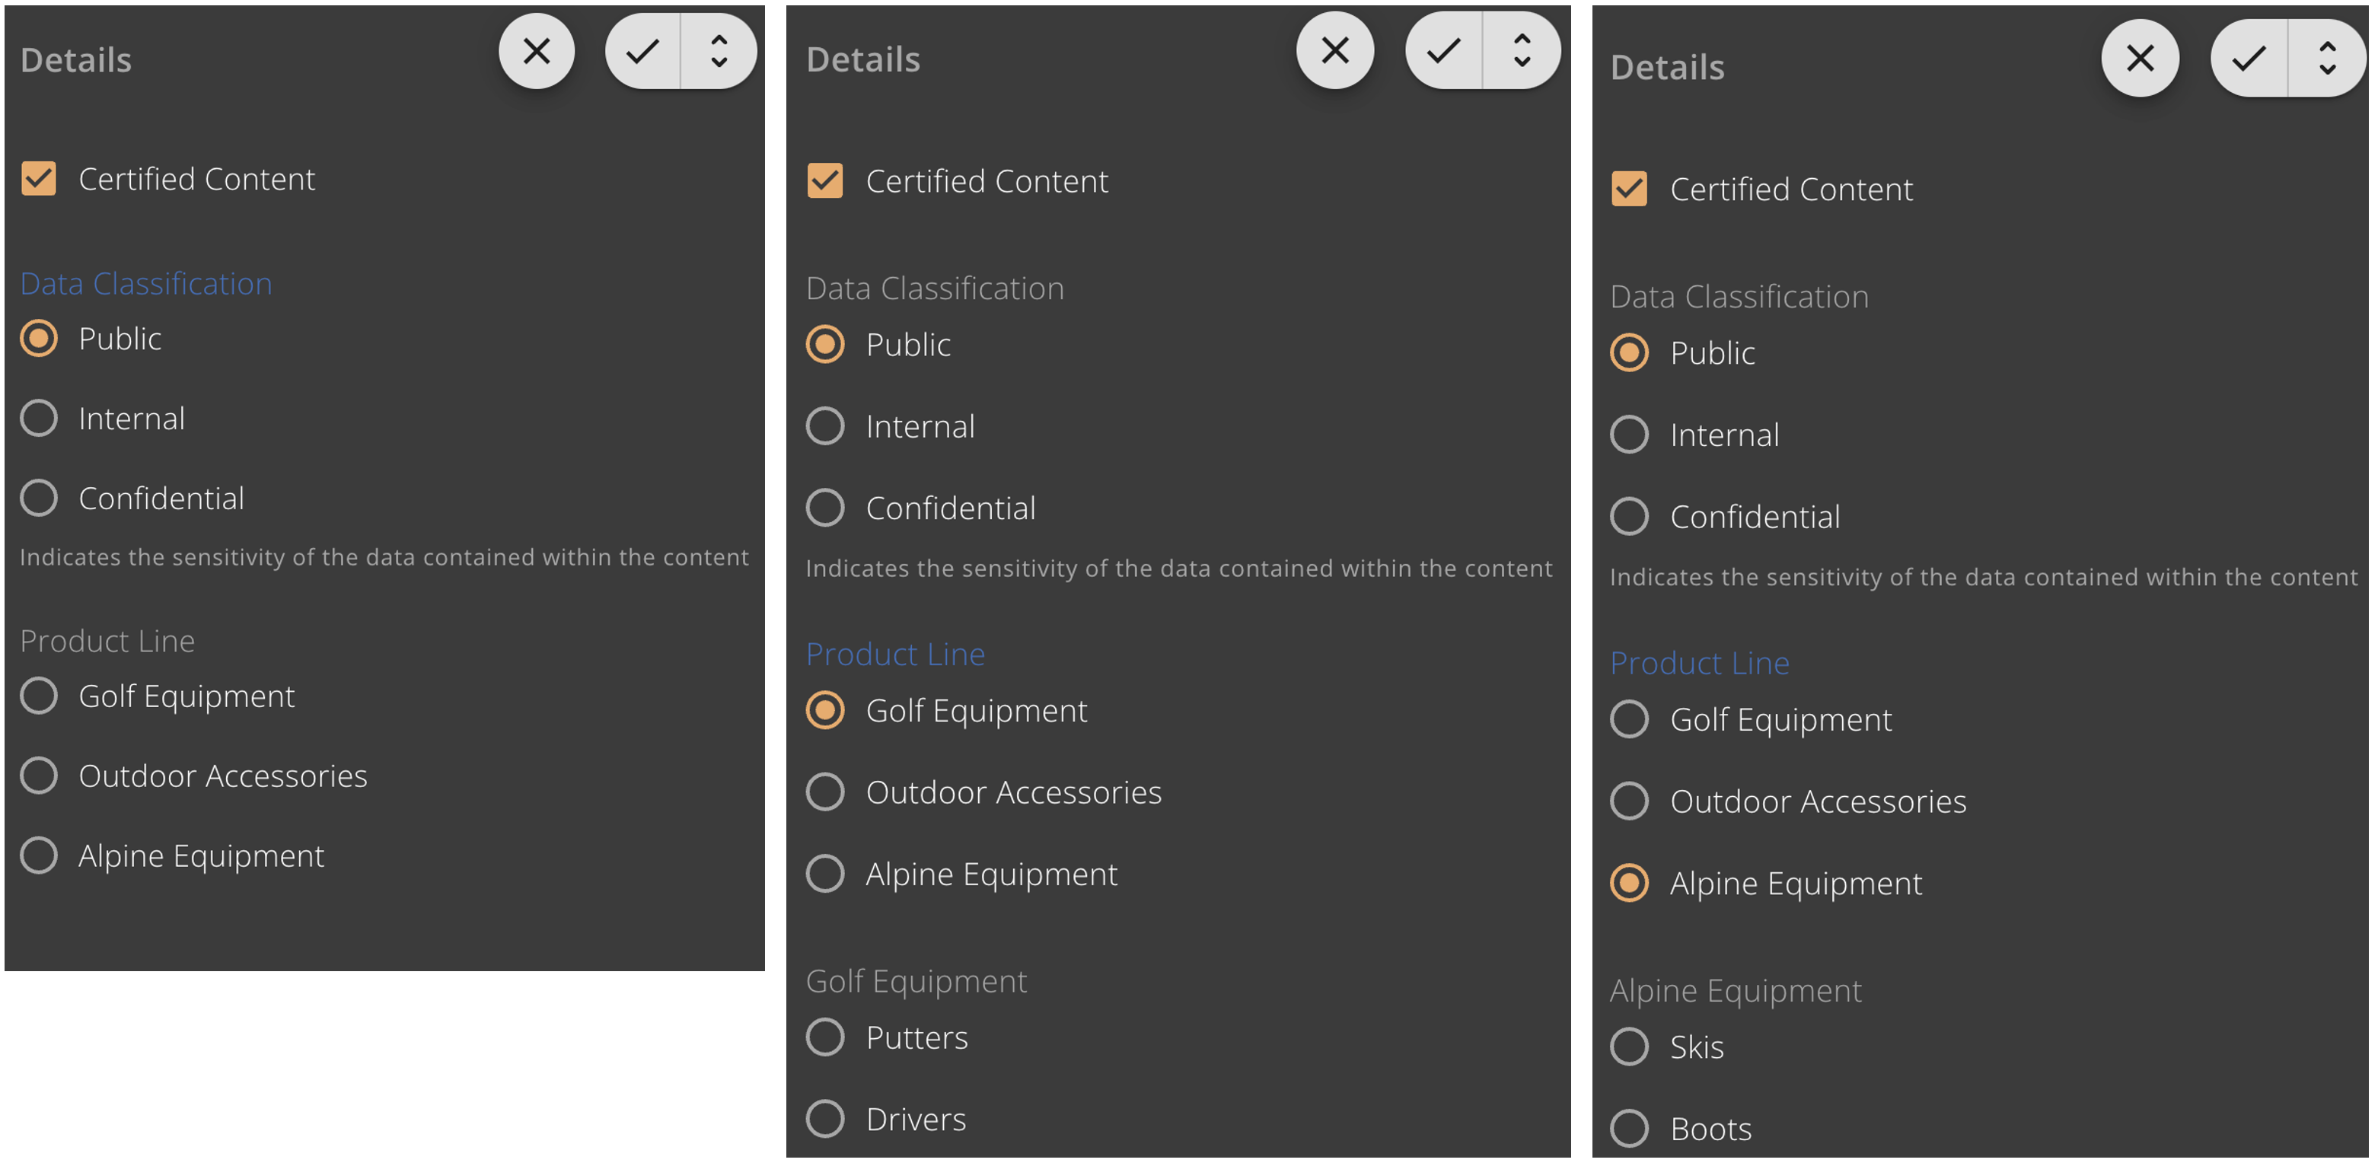Click the blue Data Classification label in left panel

point(146,283)
